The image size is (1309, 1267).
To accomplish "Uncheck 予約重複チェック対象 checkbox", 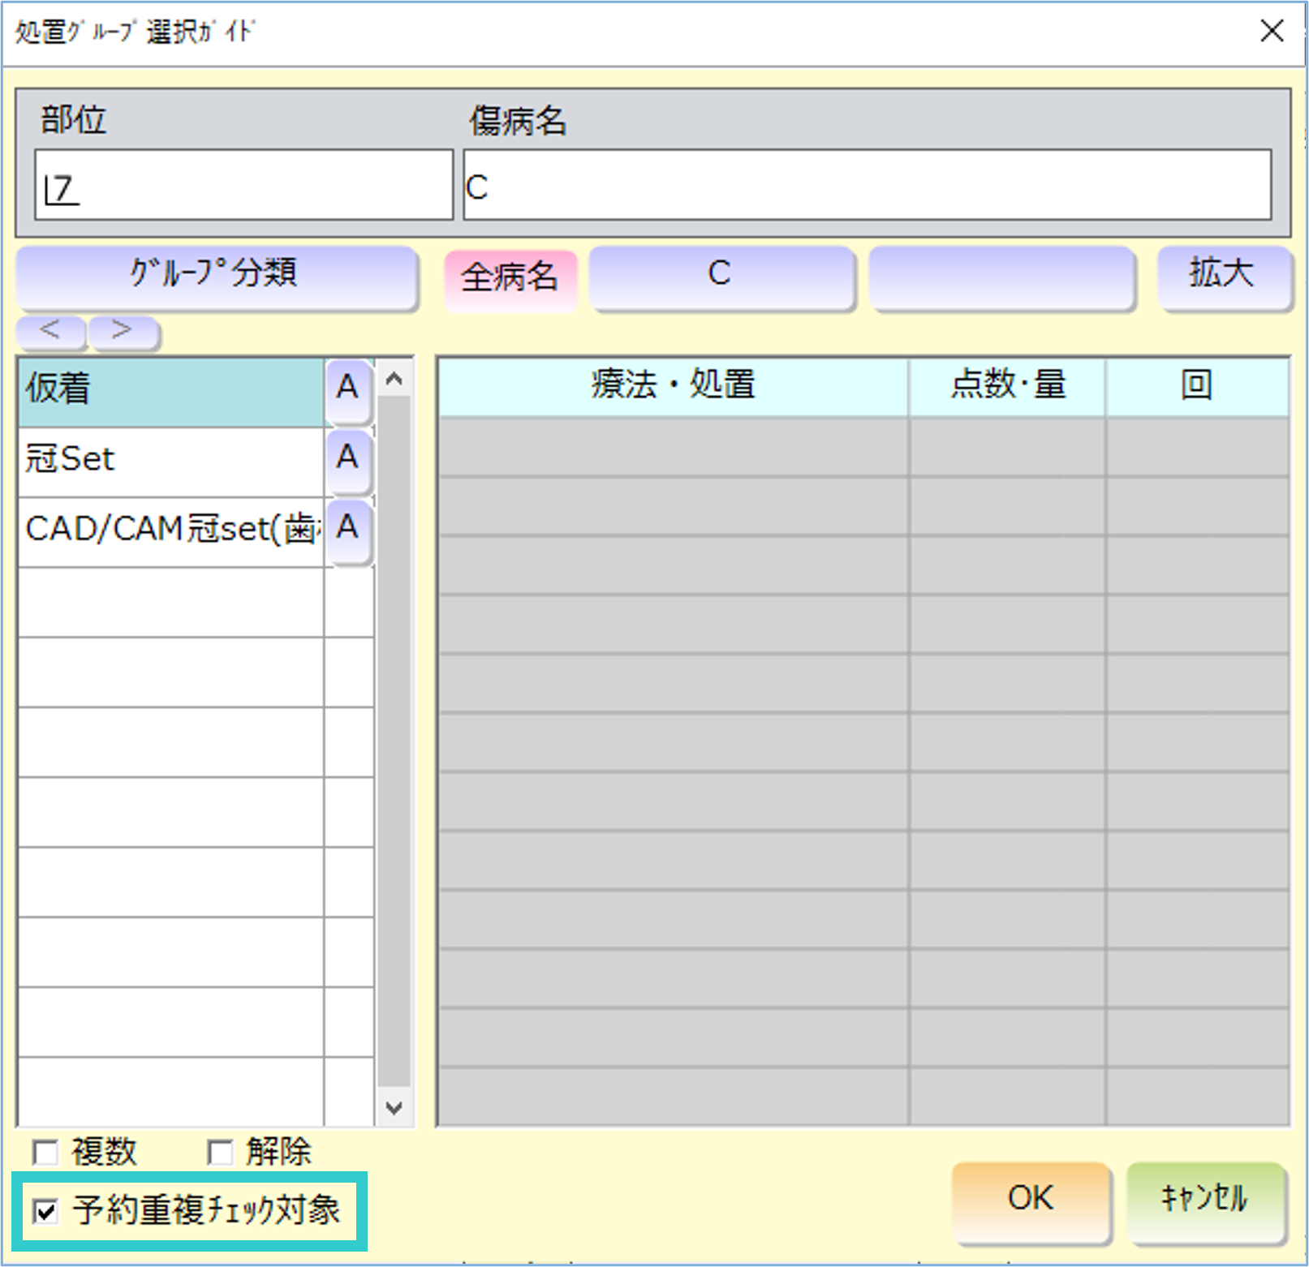I will click(x=45, y=1212).
